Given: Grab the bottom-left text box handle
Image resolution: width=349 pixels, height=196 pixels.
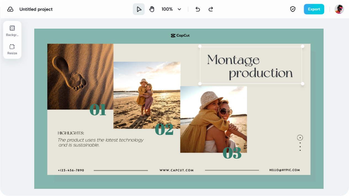Looking at the screenshot, I should (x=200, y=83).
